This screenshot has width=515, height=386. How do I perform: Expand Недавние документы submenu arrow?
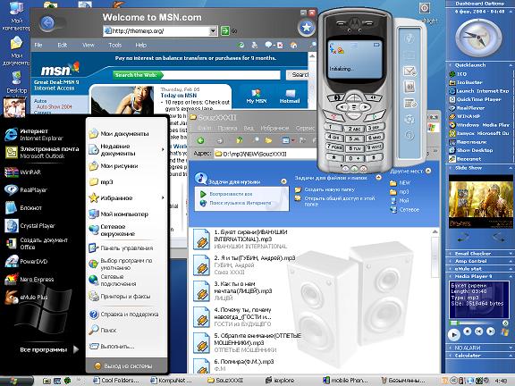point(163,150)
